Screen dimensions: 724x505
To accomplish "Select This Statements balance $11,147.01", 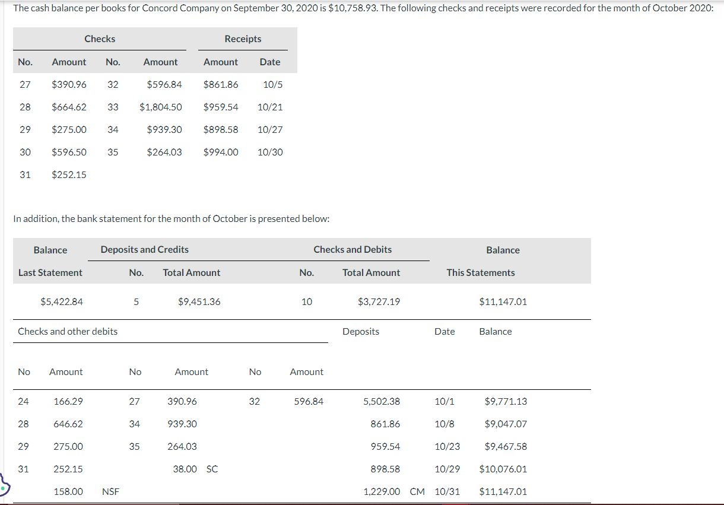I will tap(503, 301).
